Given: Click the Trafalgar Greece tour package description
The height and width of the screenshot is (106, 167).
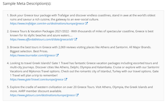Looking at the screenshot, I should tap(83, 17).
